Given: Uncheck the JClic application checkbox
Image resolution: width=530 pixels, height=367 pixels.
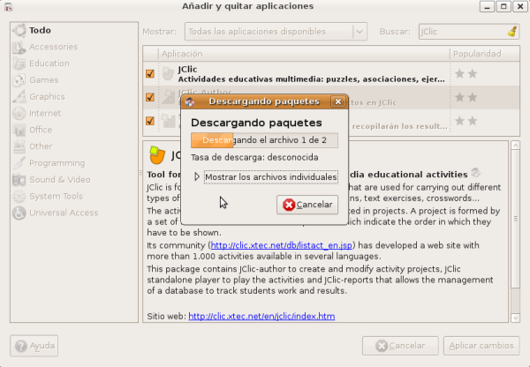Looking at the screenshot, I should pos(150,73).
